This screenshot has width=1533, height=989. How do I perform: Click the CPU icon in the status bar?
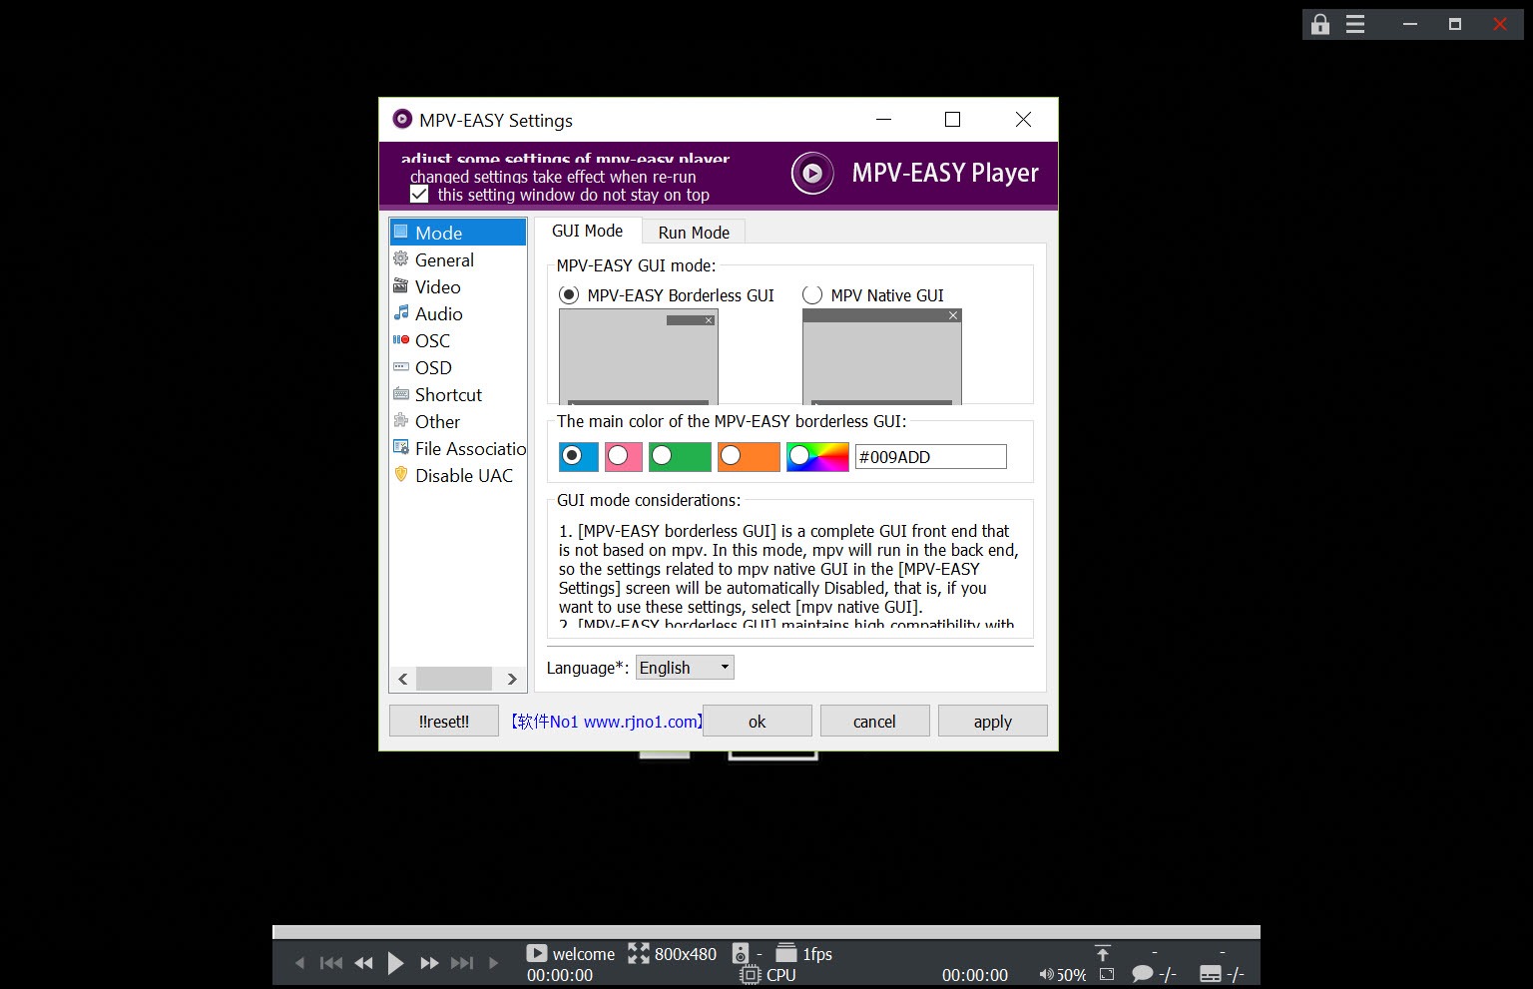coord(750,975)
